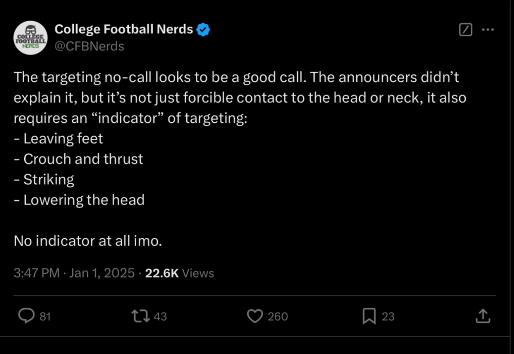Screen dimensions: 514x354
Task: Click the repost arrows icon
Action: coord(140,316)
